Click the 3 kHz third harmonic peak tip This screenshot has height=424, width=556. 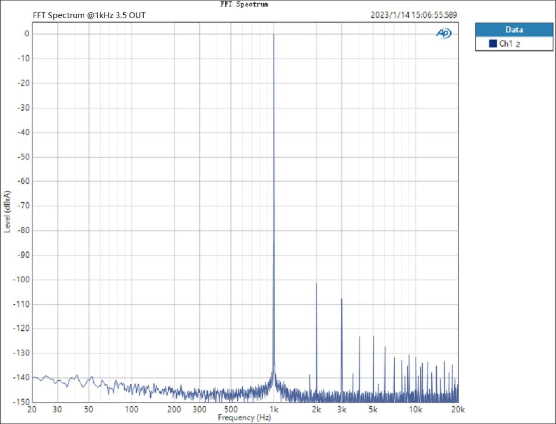tap(341, 299)
